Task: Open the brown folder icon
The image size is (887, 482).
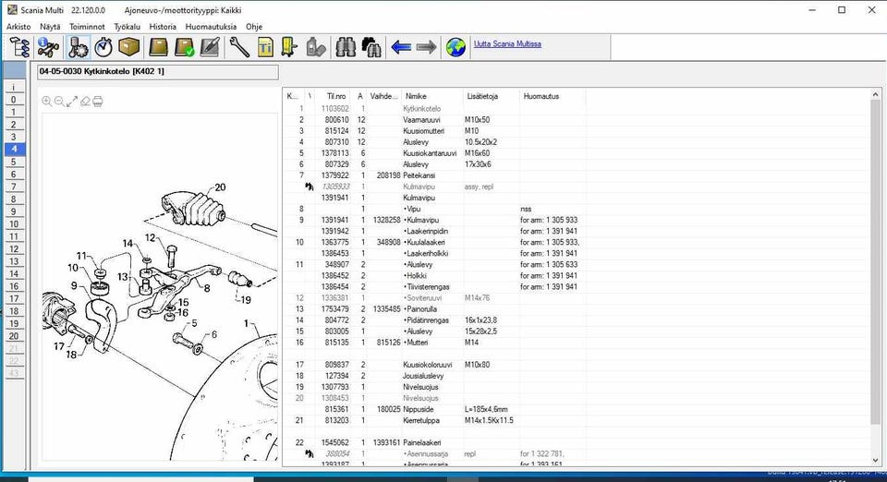Action: coord(158,47)
